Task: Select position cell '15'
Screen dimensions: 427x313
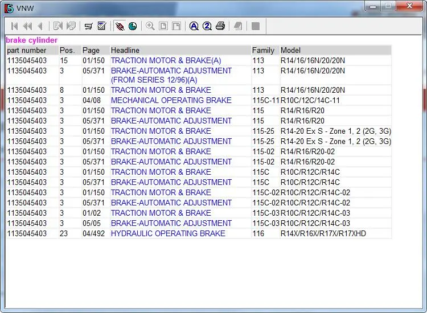Action: tap(64, 60)
